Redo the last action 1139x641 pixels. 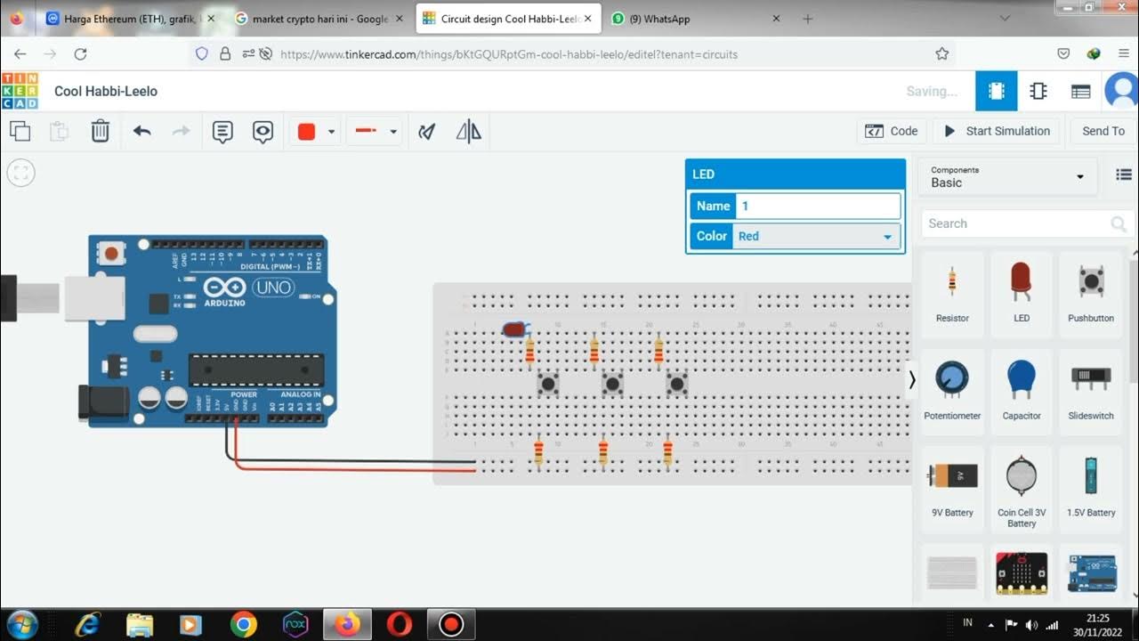coord(182,131)
